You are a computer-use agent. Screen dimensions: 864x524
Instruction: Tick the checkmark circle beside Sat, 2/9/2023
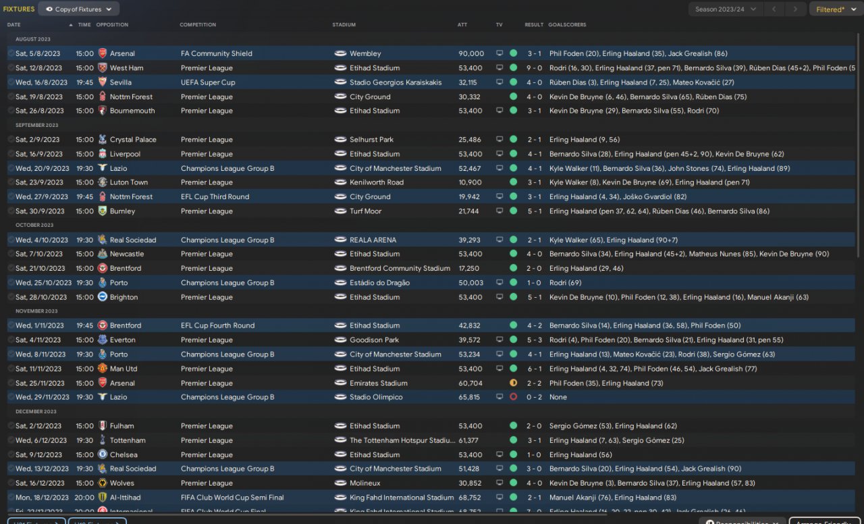[11, 140]
